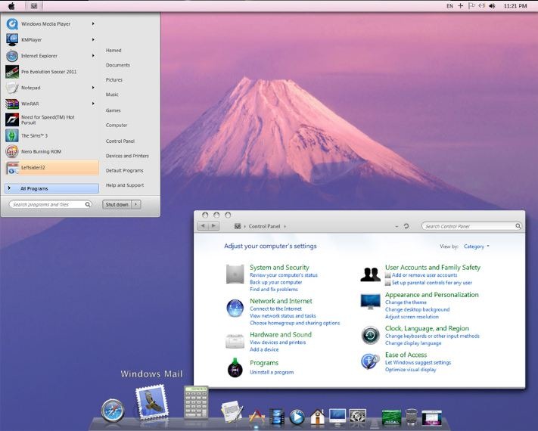
Task: Click the Search Control Panel field
Action: pyautogui.click(x=471, y=226)
